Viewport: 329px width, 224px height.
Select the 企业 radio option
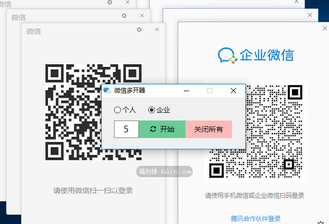(159, 110)
